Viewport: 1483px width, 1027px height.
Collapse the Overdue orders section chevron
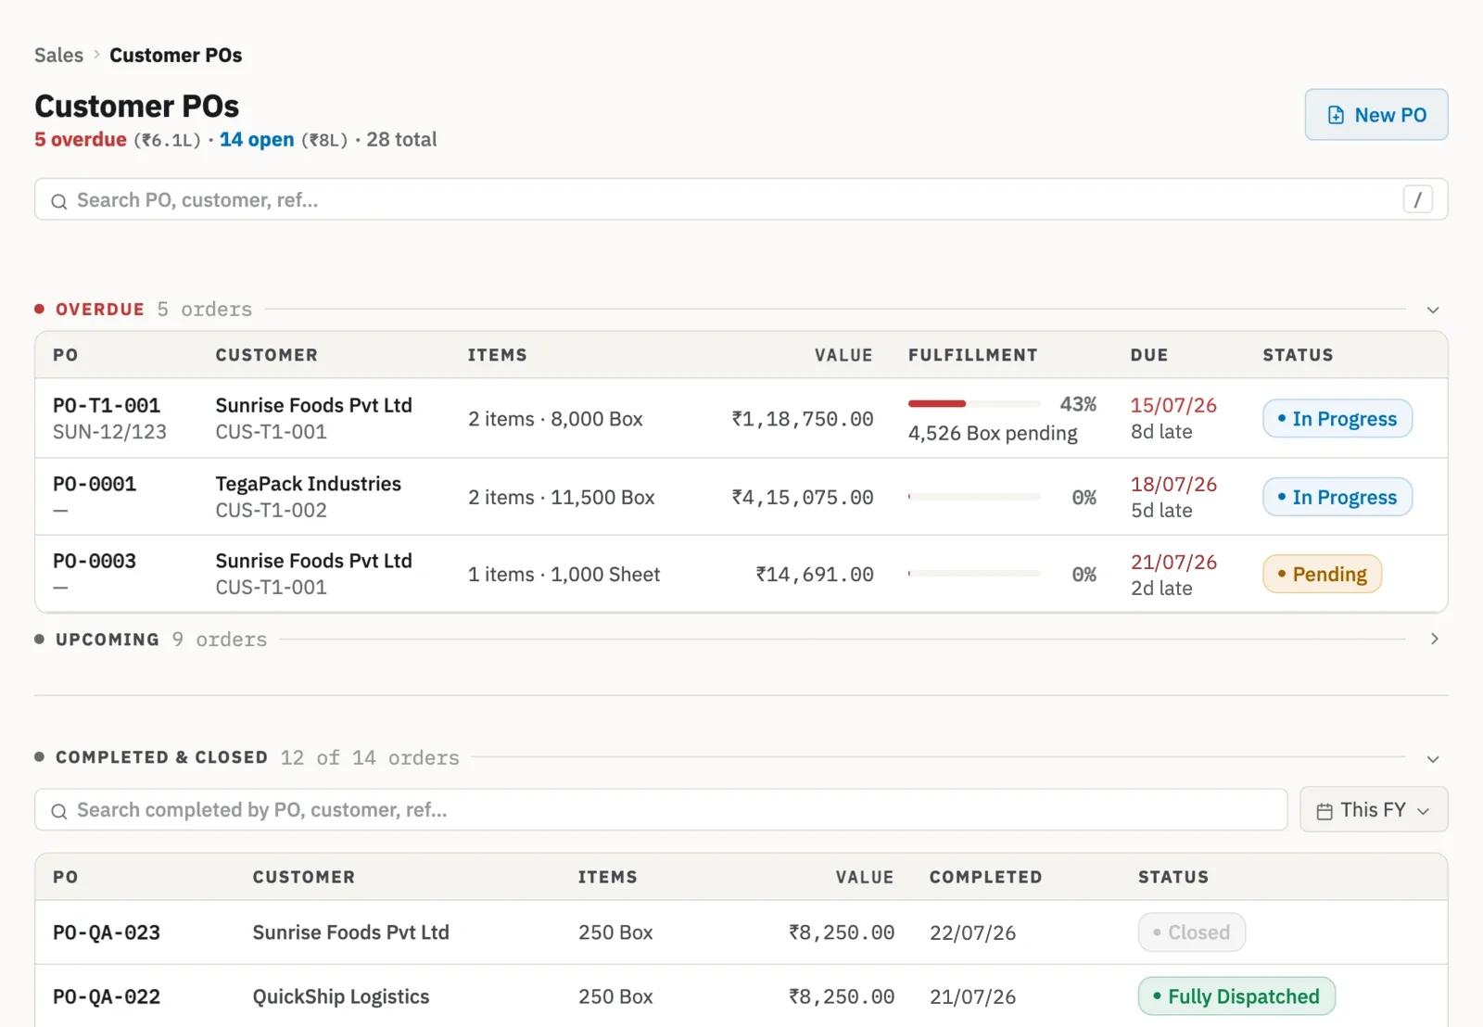(1433, 310)
